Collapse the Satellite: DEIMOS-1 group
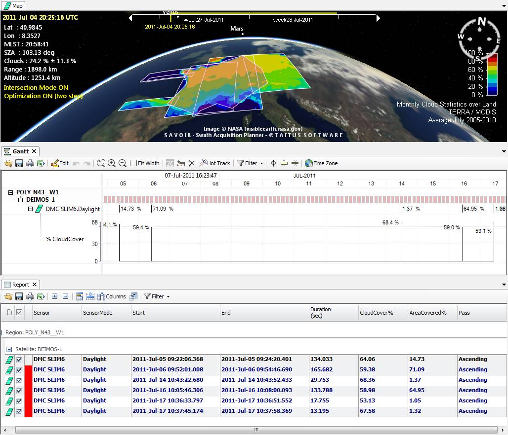The height and width of the screenshot is (435, 508). coord(9,349)
